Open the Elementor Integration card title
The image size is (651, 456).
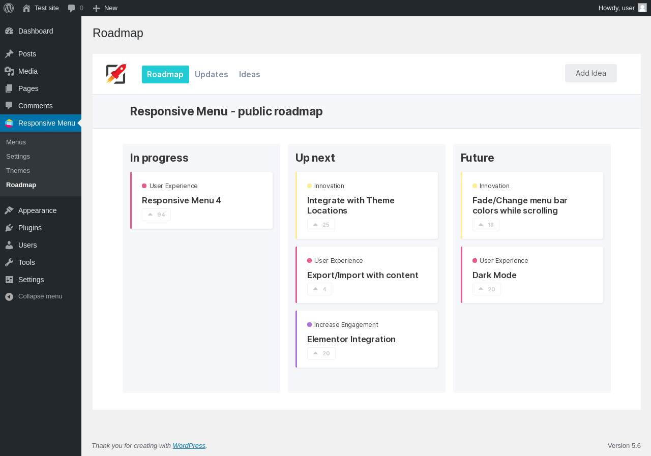click(351, 339)
